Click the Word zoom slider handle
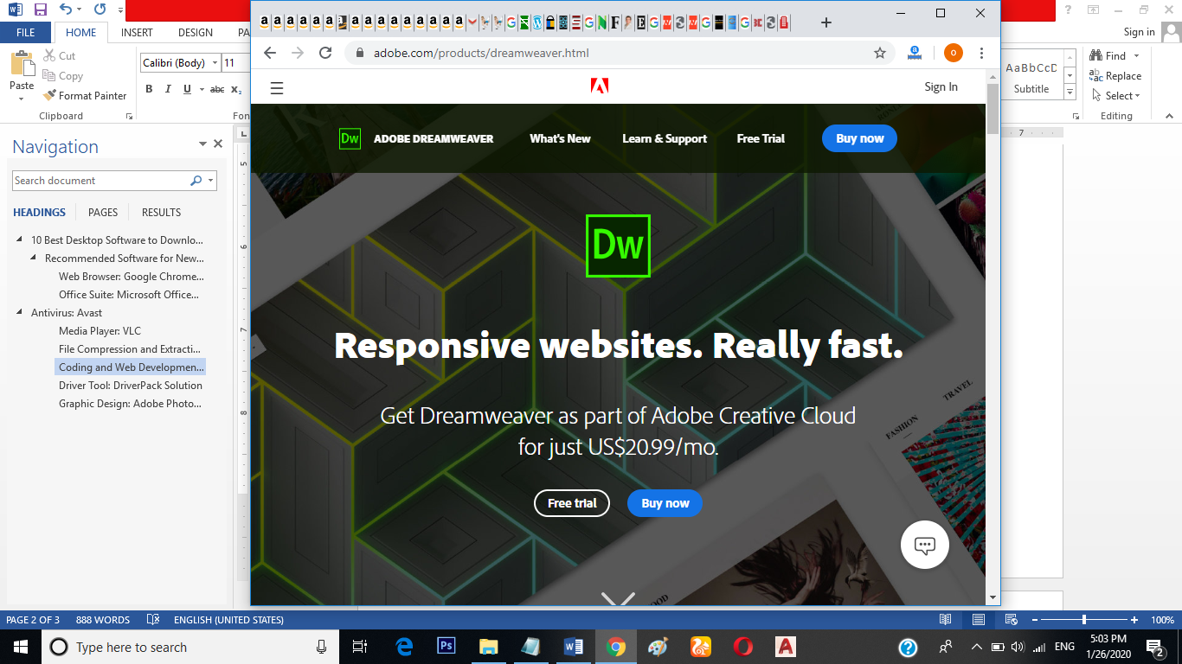Image resolution: width=1182 pixels, height=664 pixels. pyautogui.click(x=1084, y=620)
